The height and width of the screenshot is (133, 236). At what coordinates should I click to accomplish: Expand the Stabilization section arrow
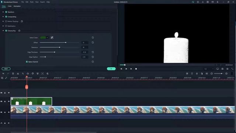tap(3, 26)
